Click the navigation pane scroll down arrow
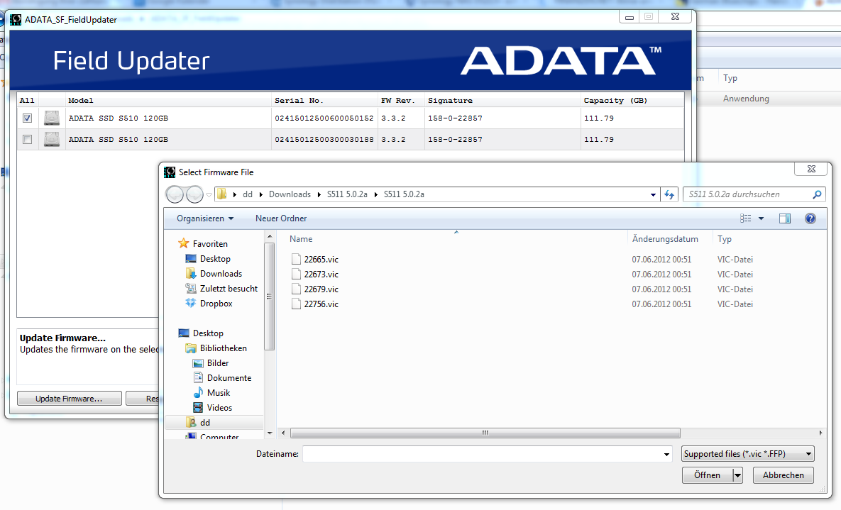 270,433
